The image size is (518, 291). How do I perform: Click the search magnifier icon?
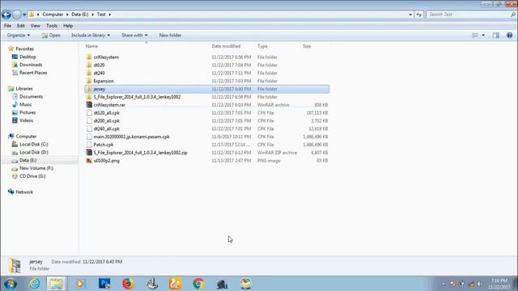tap(512, 15)
